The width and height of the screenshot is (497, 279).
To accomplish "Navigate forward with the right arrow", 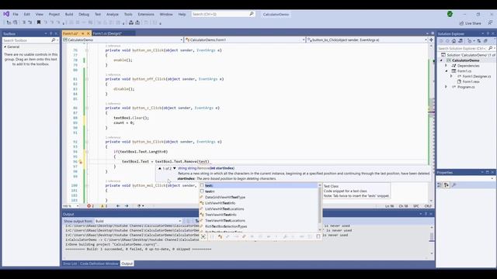I will click(x=127, y=206).
